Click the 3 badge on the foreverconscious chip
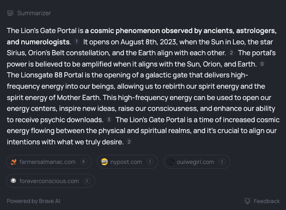 click(x=87, y=181)
